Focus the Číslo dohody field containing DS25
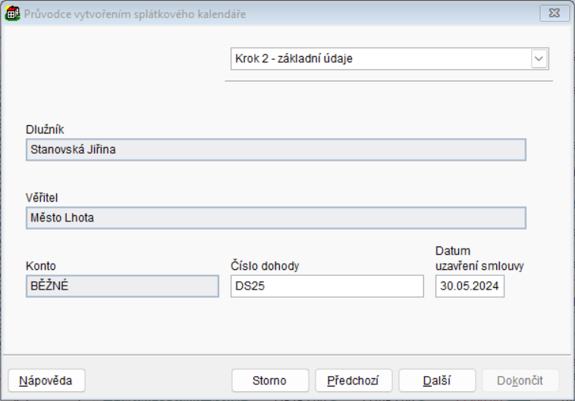Viewport: 575px width, 401px height. point(326,286)
